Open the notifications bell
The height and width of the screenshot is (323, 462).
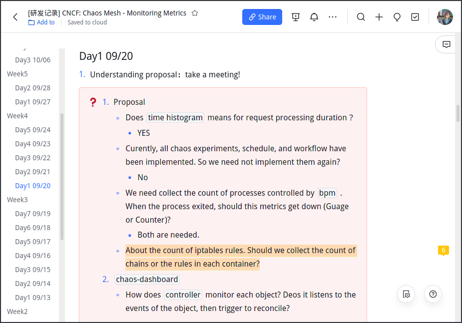point(314,16)
